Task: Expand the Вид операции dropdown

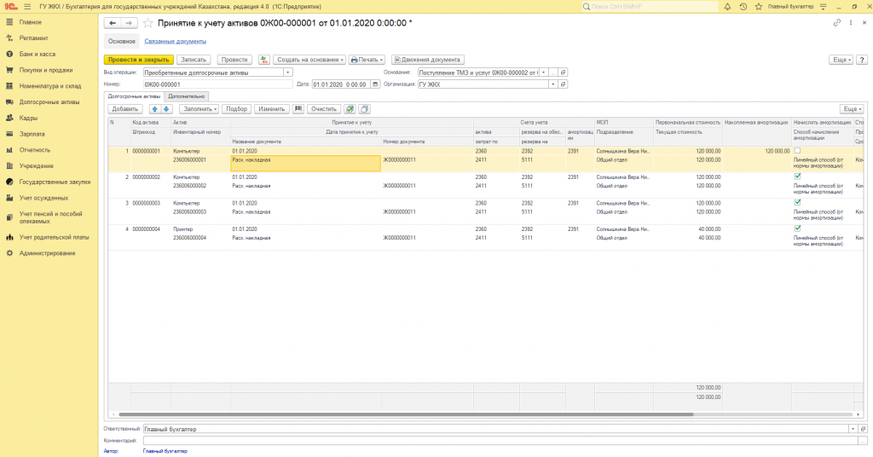Action: pos(288,72)
